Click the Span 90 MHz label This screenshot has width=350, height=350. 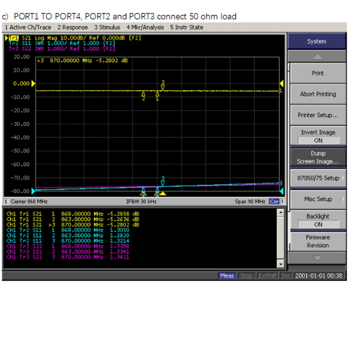coord(250,202)
